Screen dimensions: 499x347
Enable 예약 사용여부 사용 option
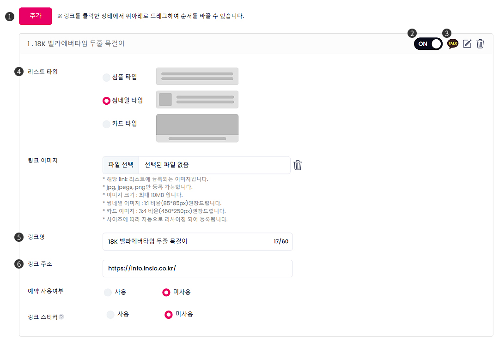[x=108, y=292]
